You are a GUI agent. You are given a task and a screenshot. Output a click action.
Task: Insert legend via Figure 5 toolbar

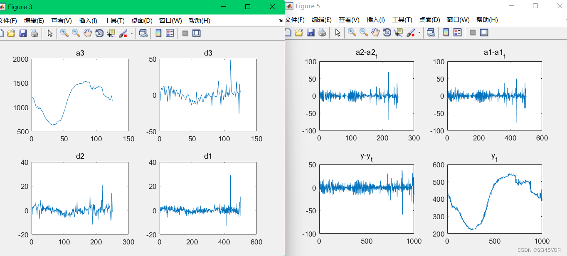coord(457,33)
